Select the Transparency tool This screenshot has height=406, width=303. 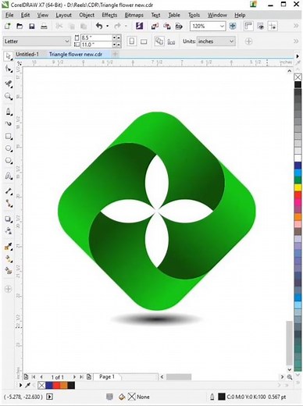(9, 231)
